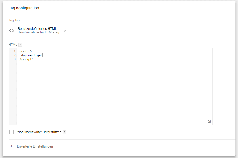This screenshot has width=238, height=158.
Task: Open the help icon next to HTML label
Action: point(20,45)
